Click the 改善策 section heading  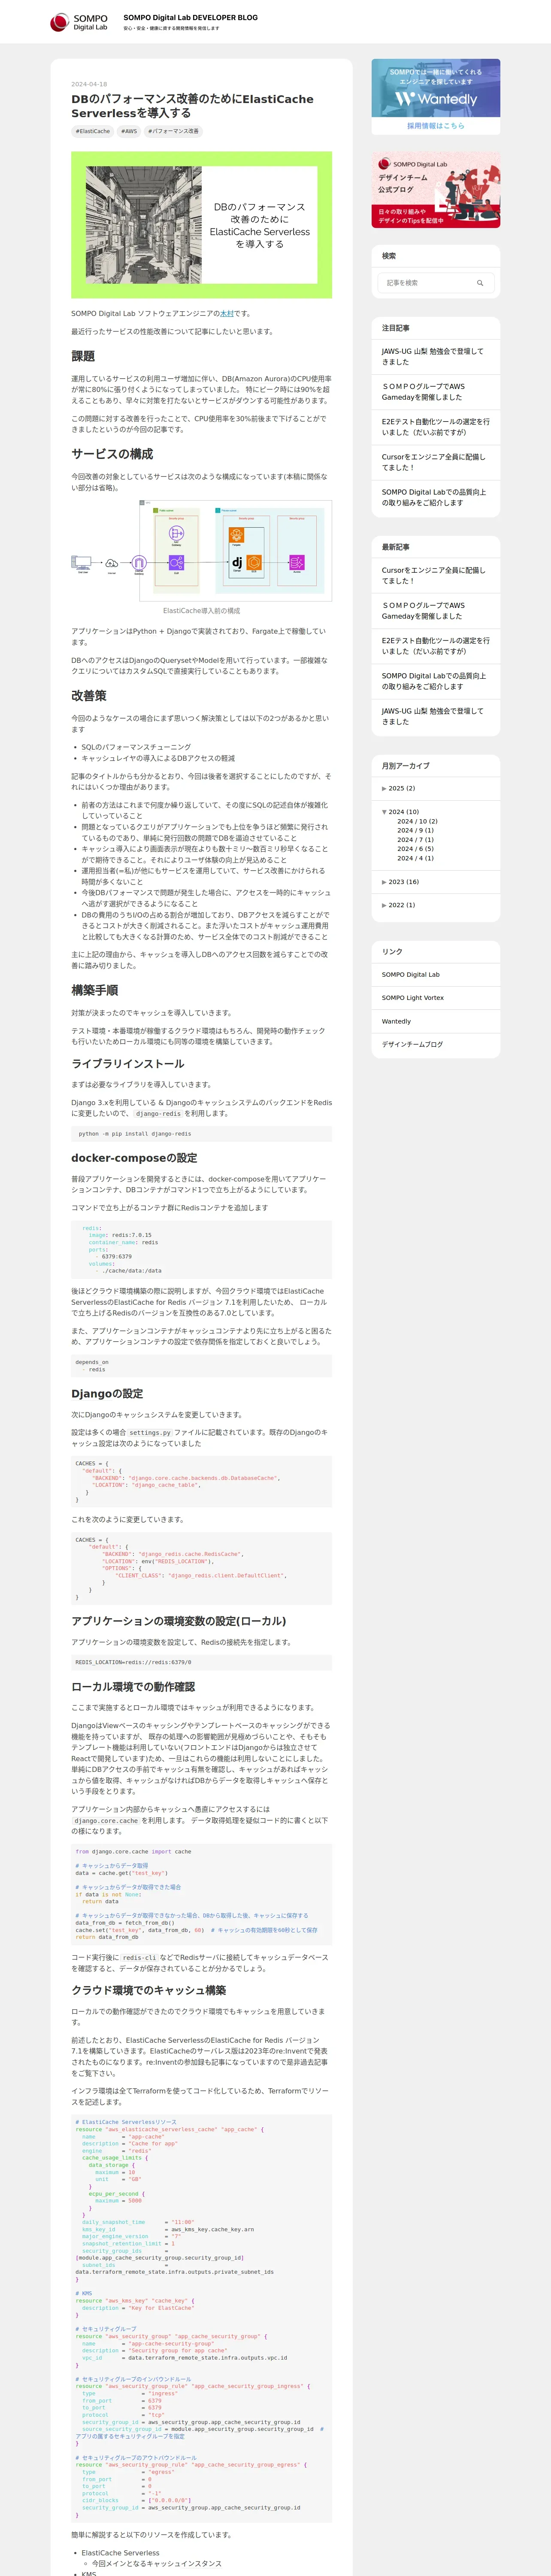[89, 696]
